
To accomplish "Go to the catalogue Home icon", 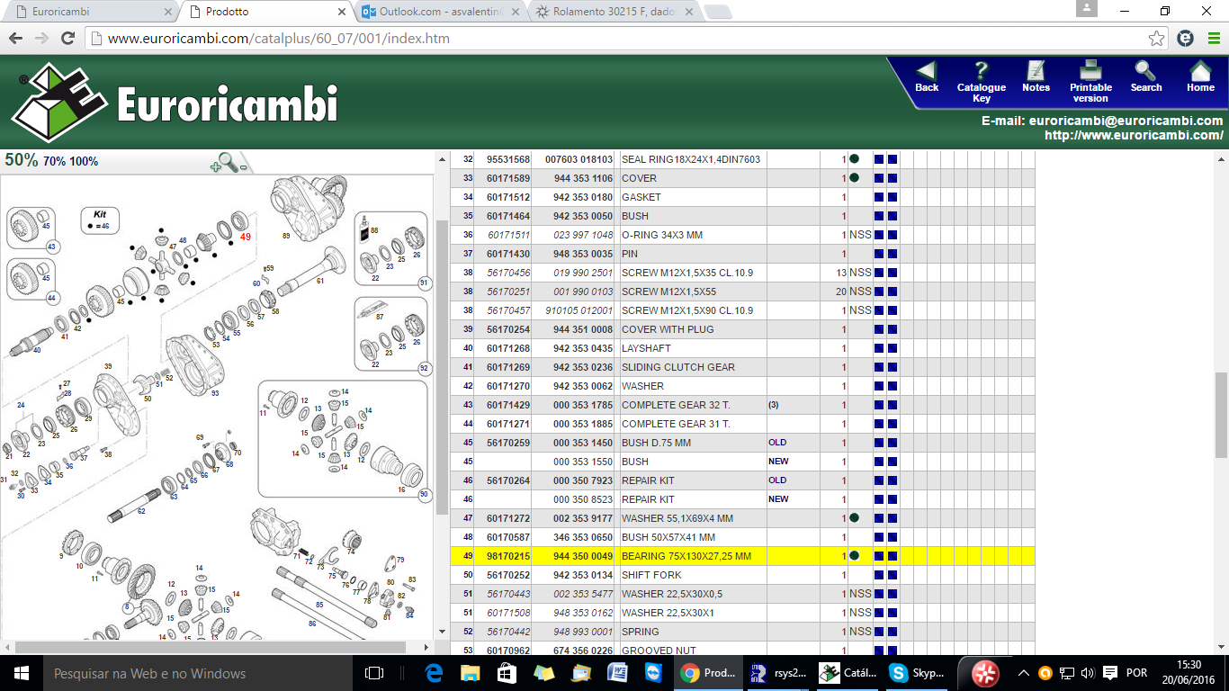I will (1200, 71).
